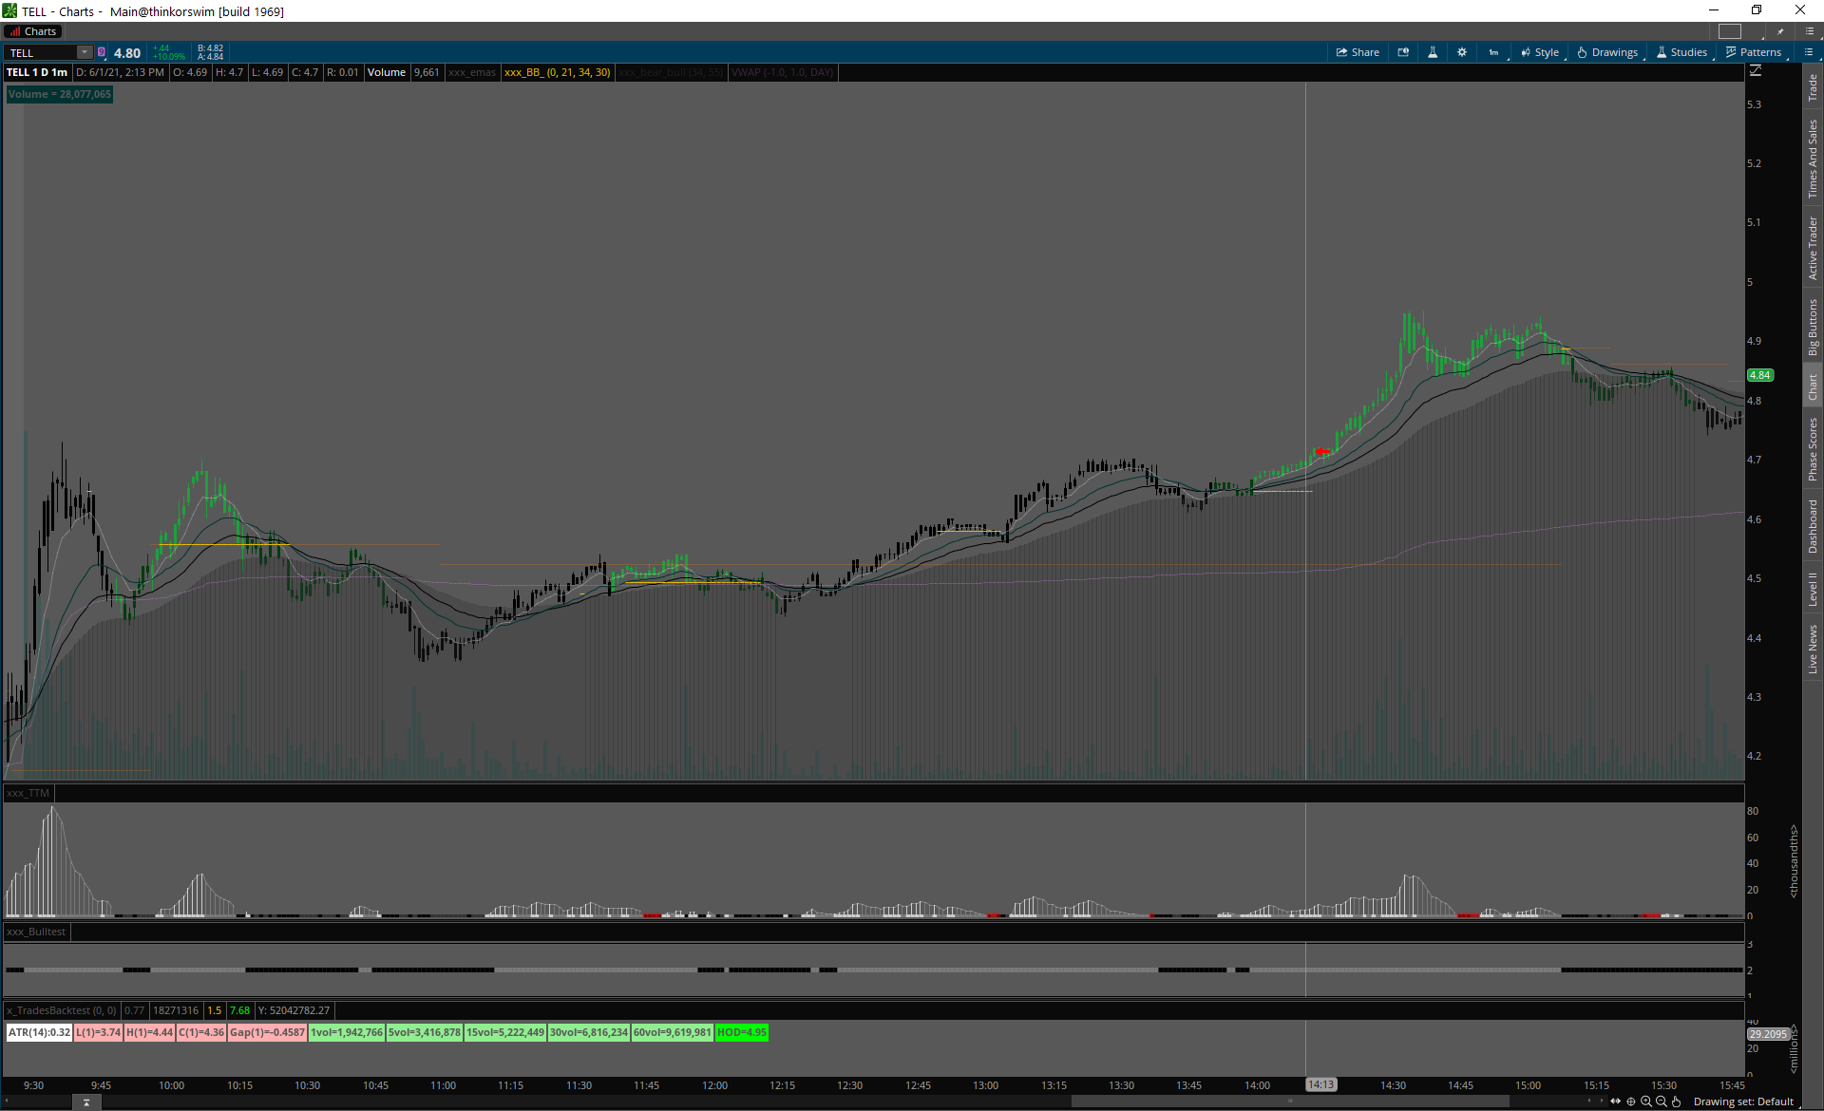Click the zoom in magnifier icon

[1646, 1102]
